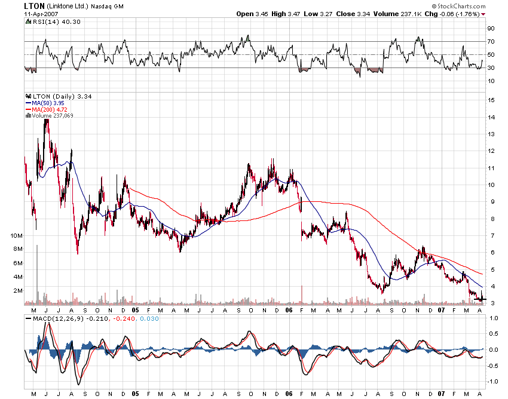Click year marker 07 under MACD panel
Screen dimensions: 508x399
[441, 394]
